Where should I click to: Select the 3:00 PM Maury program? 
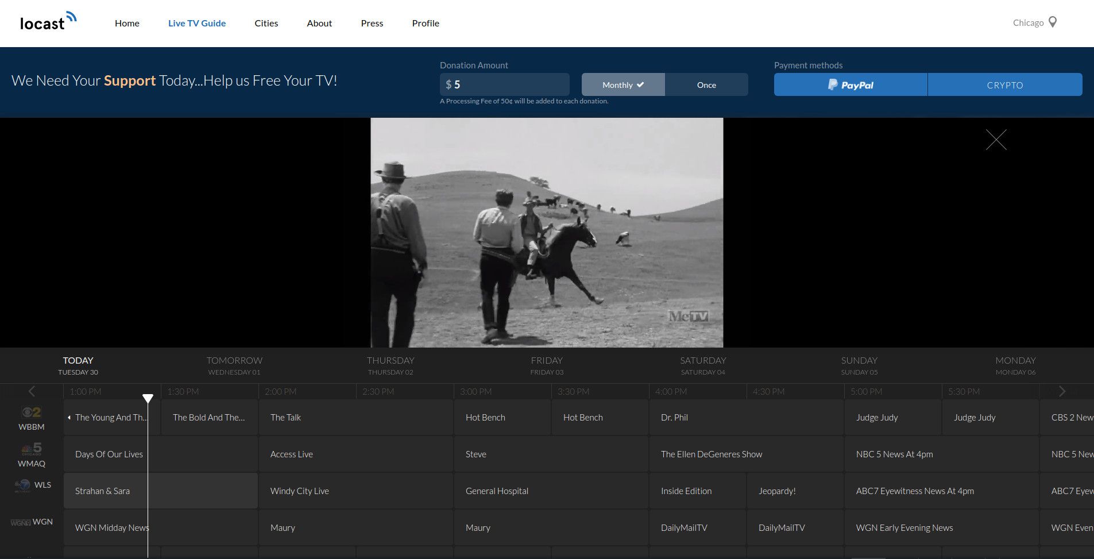tap(551, 527)
